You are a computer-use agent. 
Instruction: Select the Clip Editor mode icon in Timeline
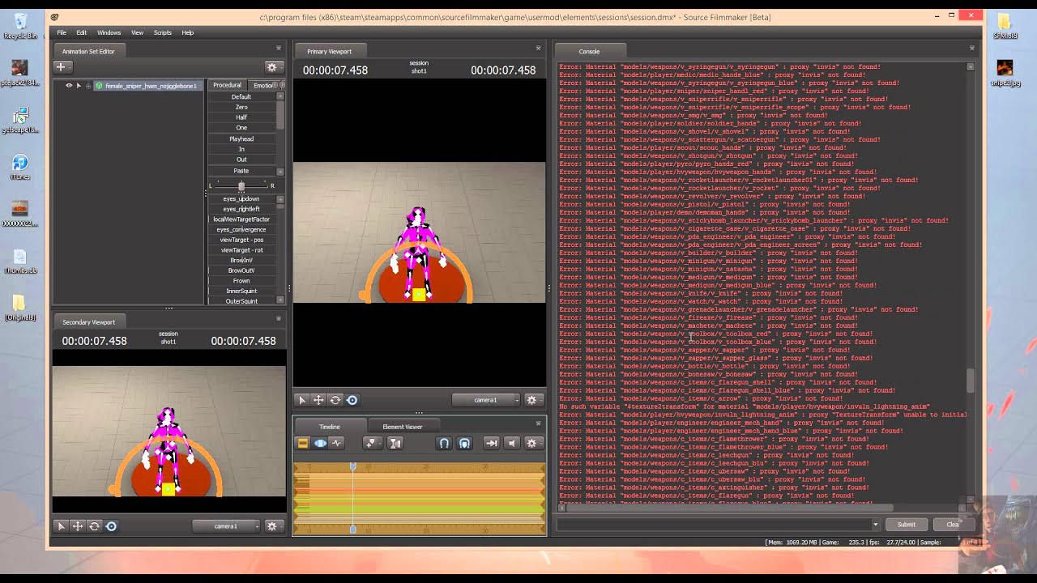tap(303, 443)
